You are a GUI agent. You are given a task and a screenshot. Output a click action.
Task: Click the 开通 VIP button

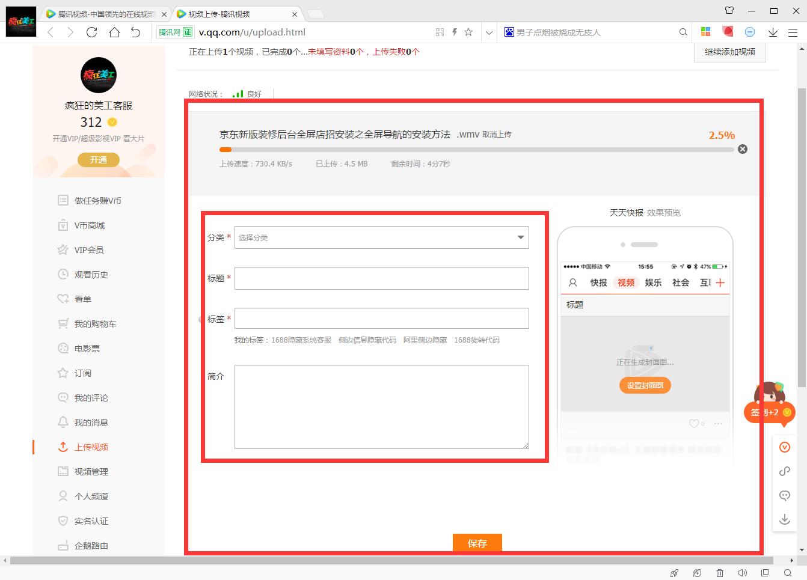[99, 160]
